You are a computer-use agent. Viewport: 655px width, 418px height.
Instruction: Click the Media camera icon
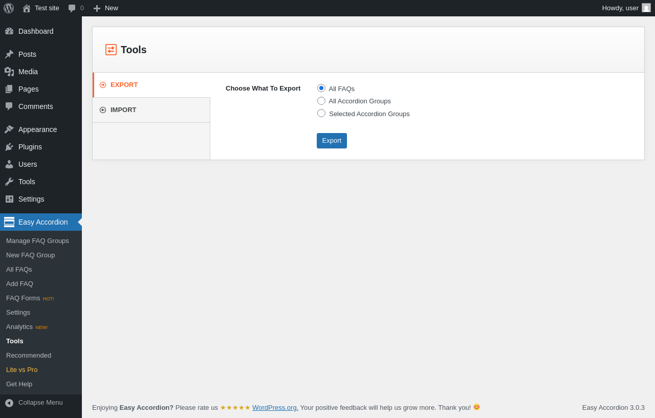pos(9,72)
